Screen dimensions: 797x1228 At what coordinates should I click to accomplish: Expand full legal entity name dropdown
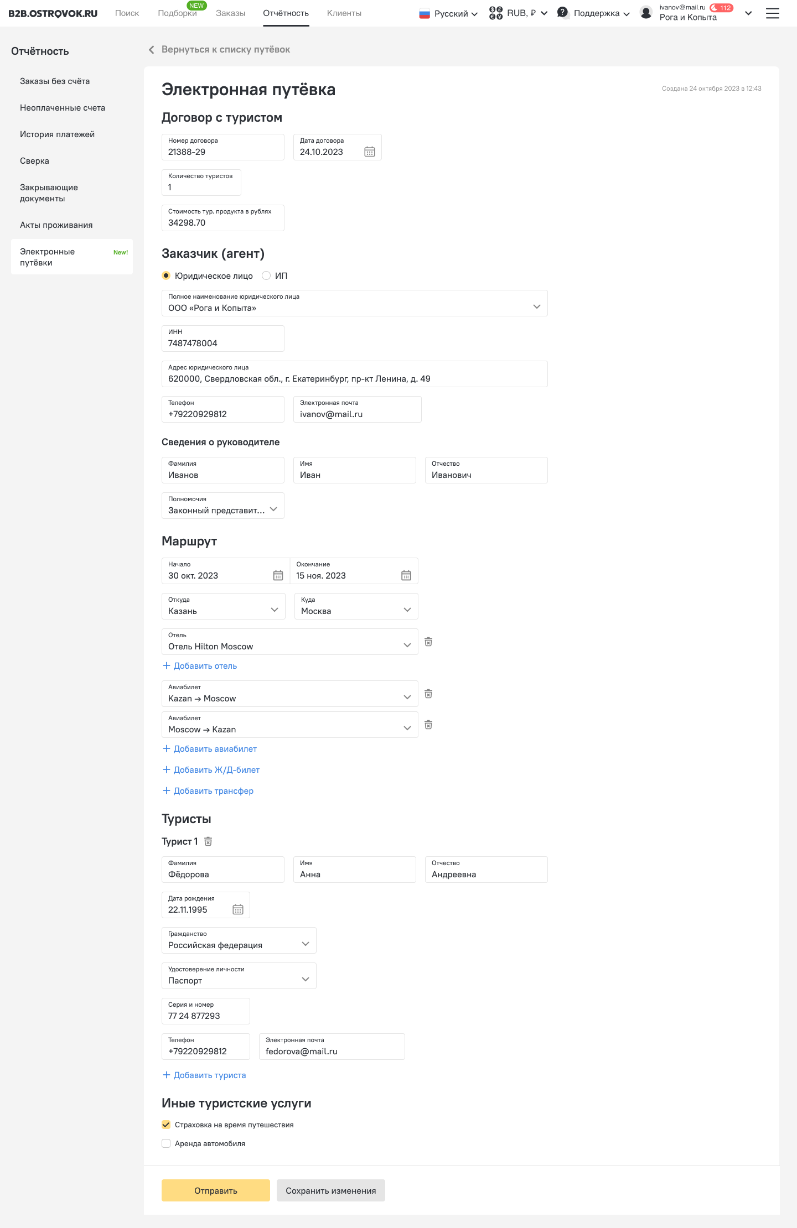[355, 303]
